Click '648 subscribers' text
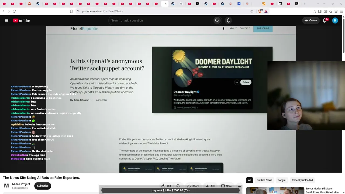 20,188
